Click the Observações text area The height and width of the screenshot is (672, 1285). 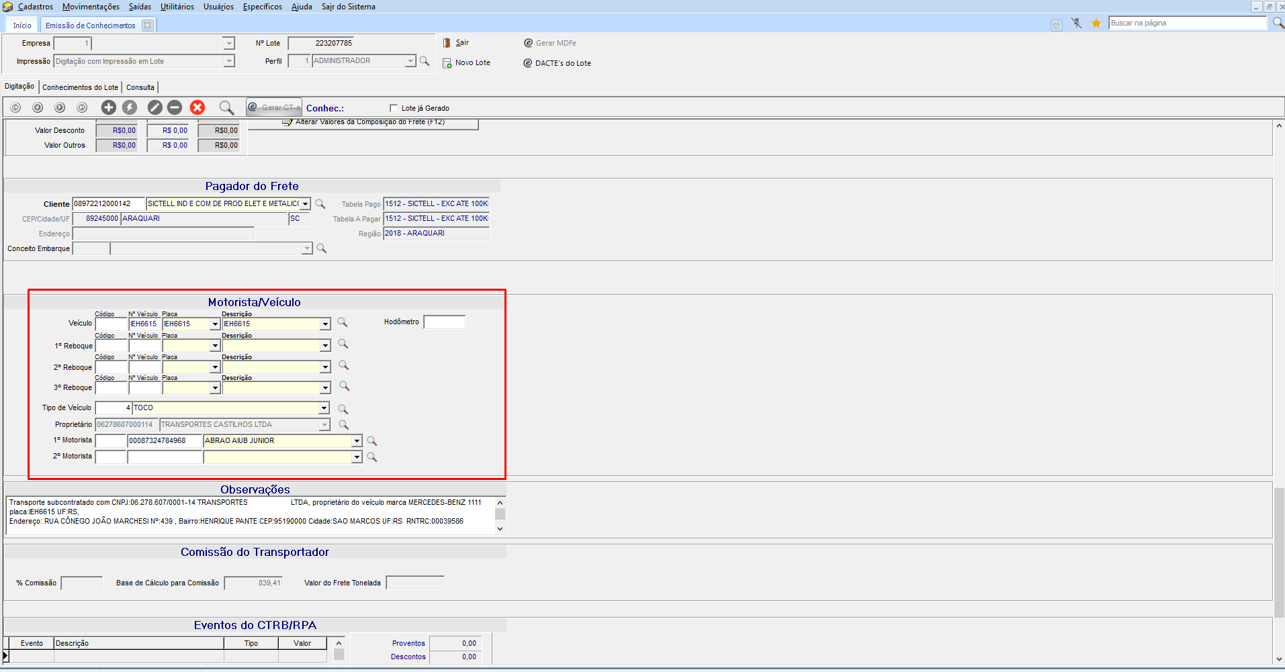pyautogui.click(x=251, y=516)
